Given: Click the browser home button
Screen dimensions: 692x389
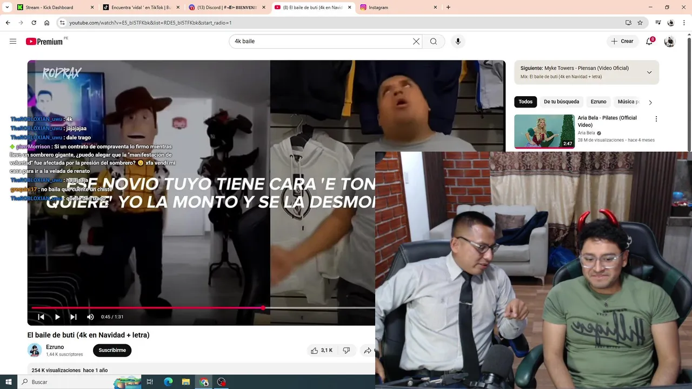Looking at the screenshot, I should pyautogui.click(x=47, y=23).
